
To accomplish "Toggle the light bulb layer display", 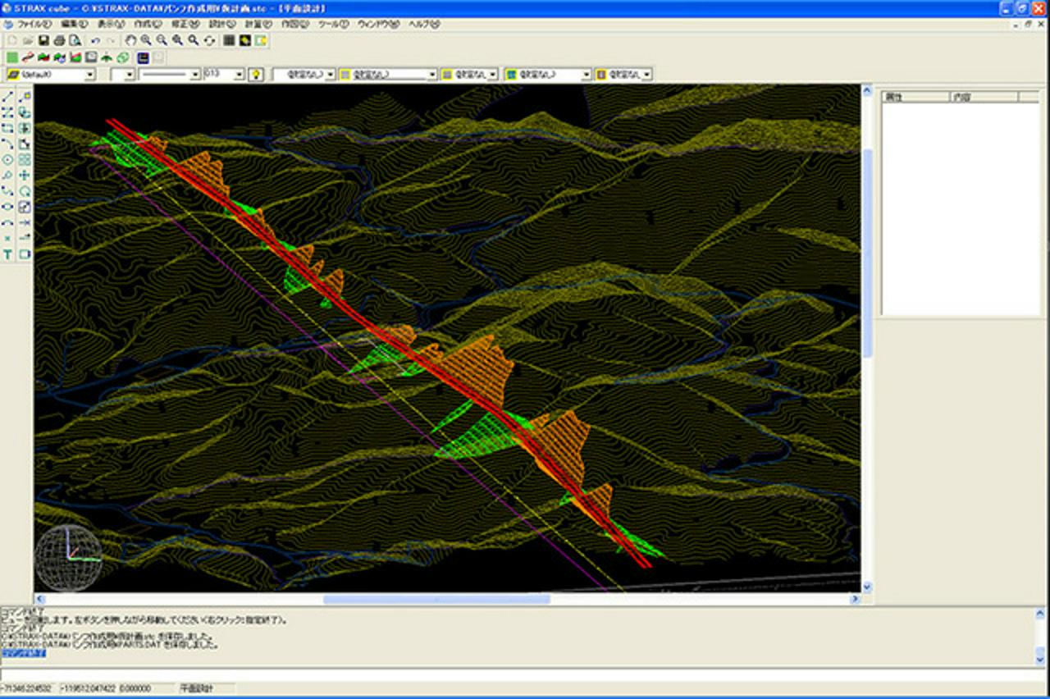I will click(256, 74).
